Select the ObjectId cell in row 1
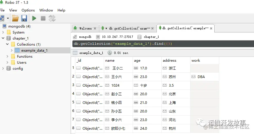Screen dimensions: 254x134 point(89,68)
